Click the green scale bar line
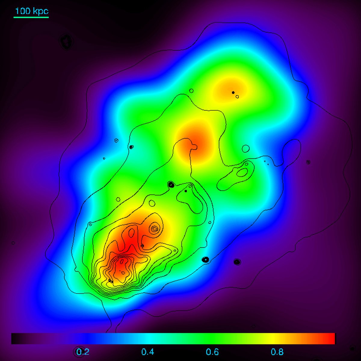The height and width of the screenshot is (361, 361). click(x=31, y=17)
